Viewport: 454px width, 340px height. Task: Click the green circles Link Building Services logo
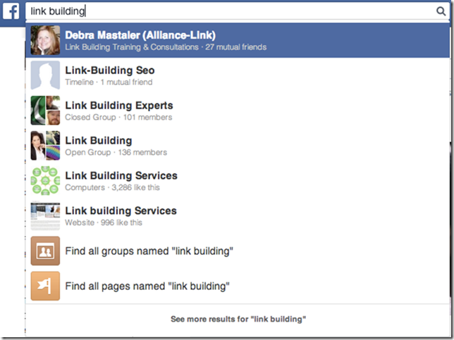click(x=45, y=181)
